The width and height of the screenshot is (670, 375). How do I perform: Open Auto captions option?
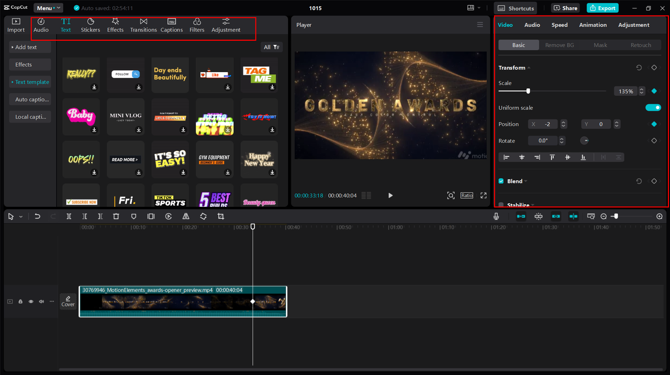tap(30, 99)
